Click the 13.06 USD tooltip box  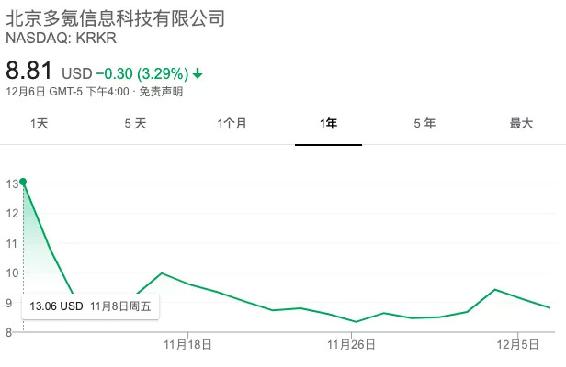click(90, 306)
